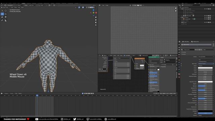The width and height of the screenshot is (215, 121).
Task: Click the 3D viewport zoom magnifier icon
Action: (96, 17)
